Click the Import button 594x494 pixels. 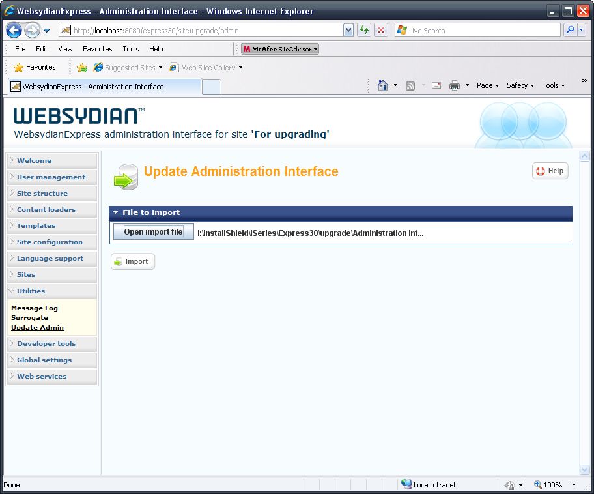coord(133,261)
